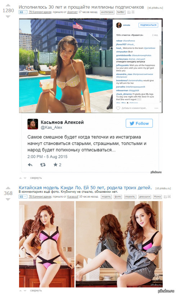Downvote the post rated 368
This screenshot has height=295, width=176.
pos(8,199)
